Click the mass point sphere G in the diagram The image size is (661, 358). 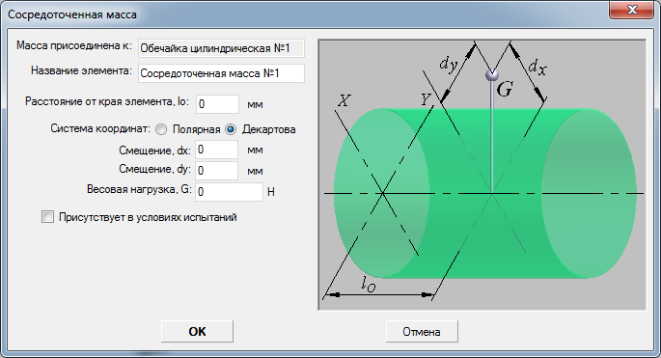492,75
